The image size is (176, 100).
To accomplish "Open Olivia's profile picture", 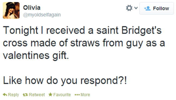I will coord(11,11).
